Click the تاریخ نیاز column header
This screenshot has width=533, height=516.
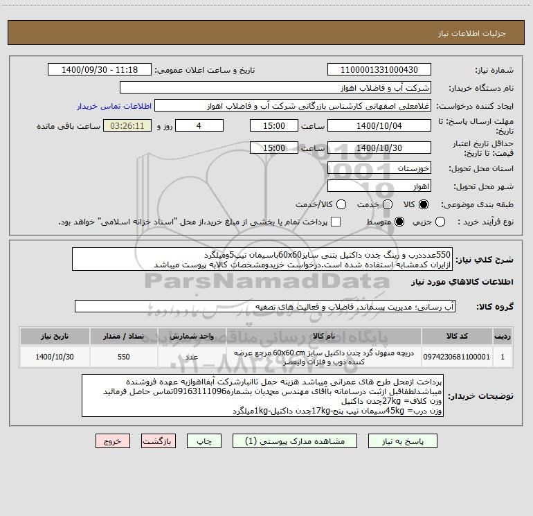point(55,336)
